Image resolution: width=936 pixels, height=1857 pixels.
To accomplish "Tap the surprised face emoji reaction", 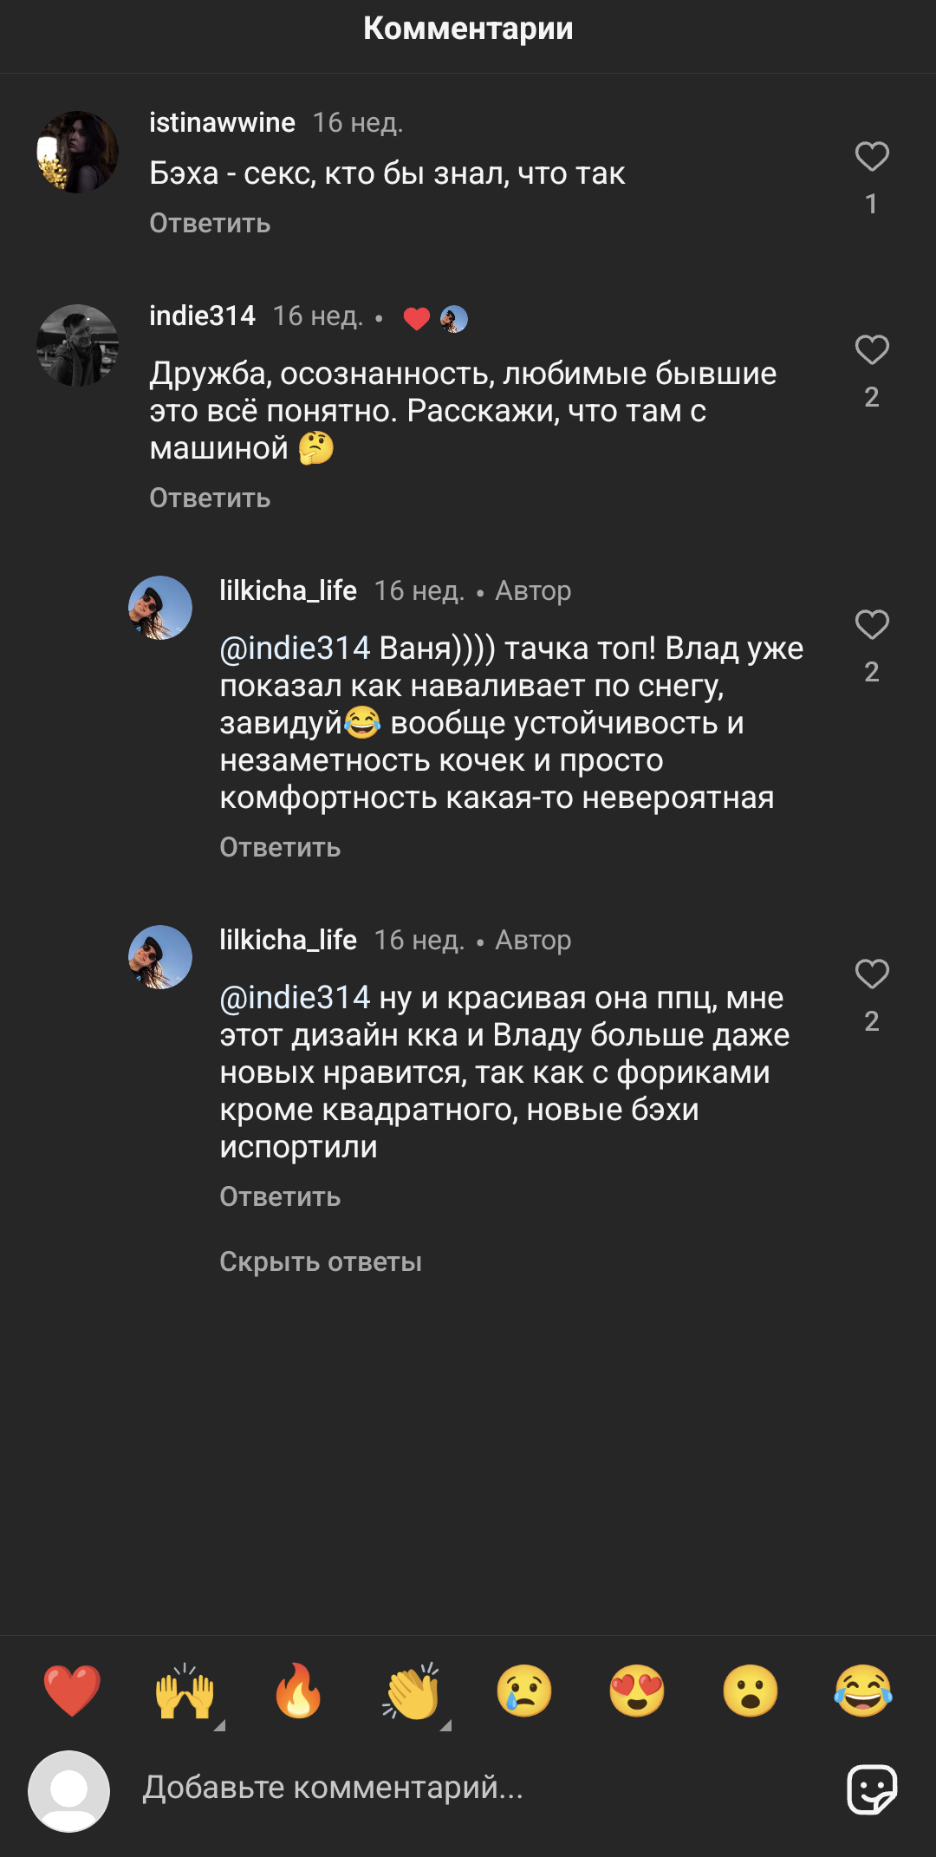I will pyautogui.click(x=751, y=1691).
